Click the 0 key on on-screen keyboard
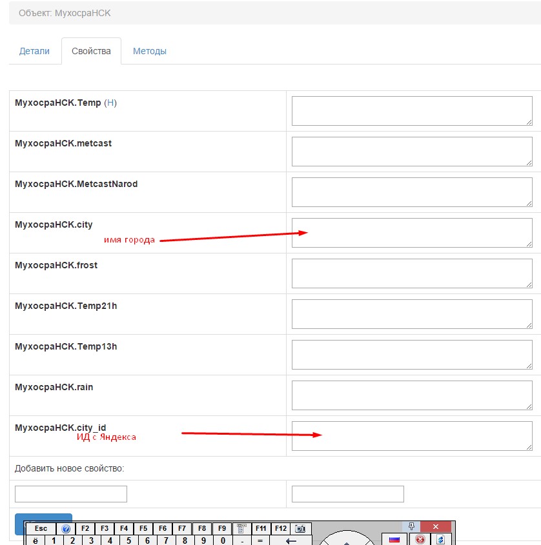Viewport: 541px width, 545px height. pos(223,541)
